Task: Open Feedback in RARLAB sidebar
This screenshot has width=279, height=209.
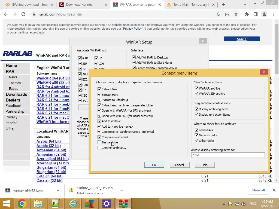Action: point(14,106)
